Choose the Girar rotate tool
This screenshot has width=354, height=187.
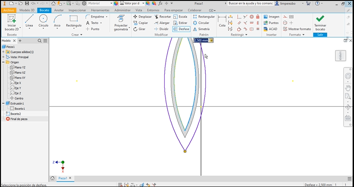(x=139, y=29)
